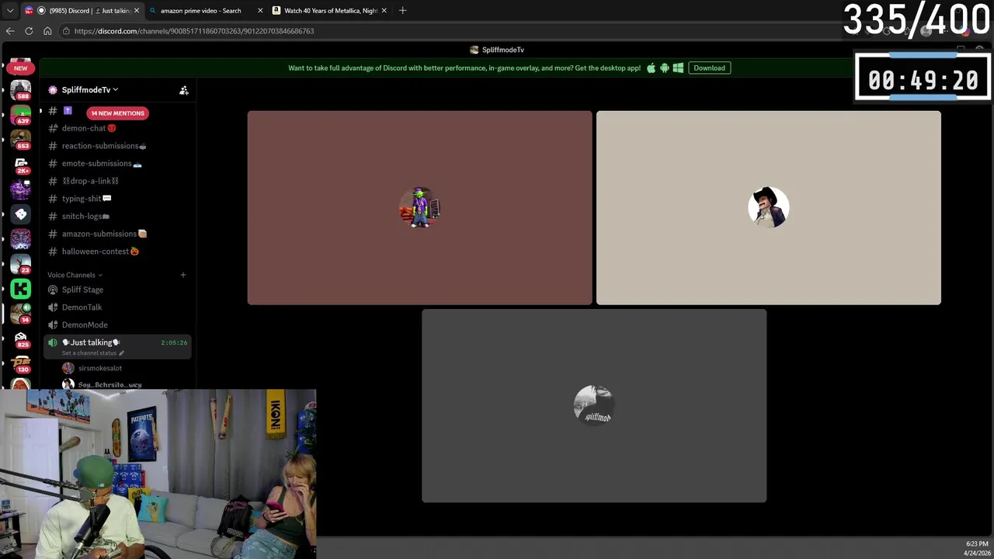
Task: Open the browser home page icon
Action: 47,31
